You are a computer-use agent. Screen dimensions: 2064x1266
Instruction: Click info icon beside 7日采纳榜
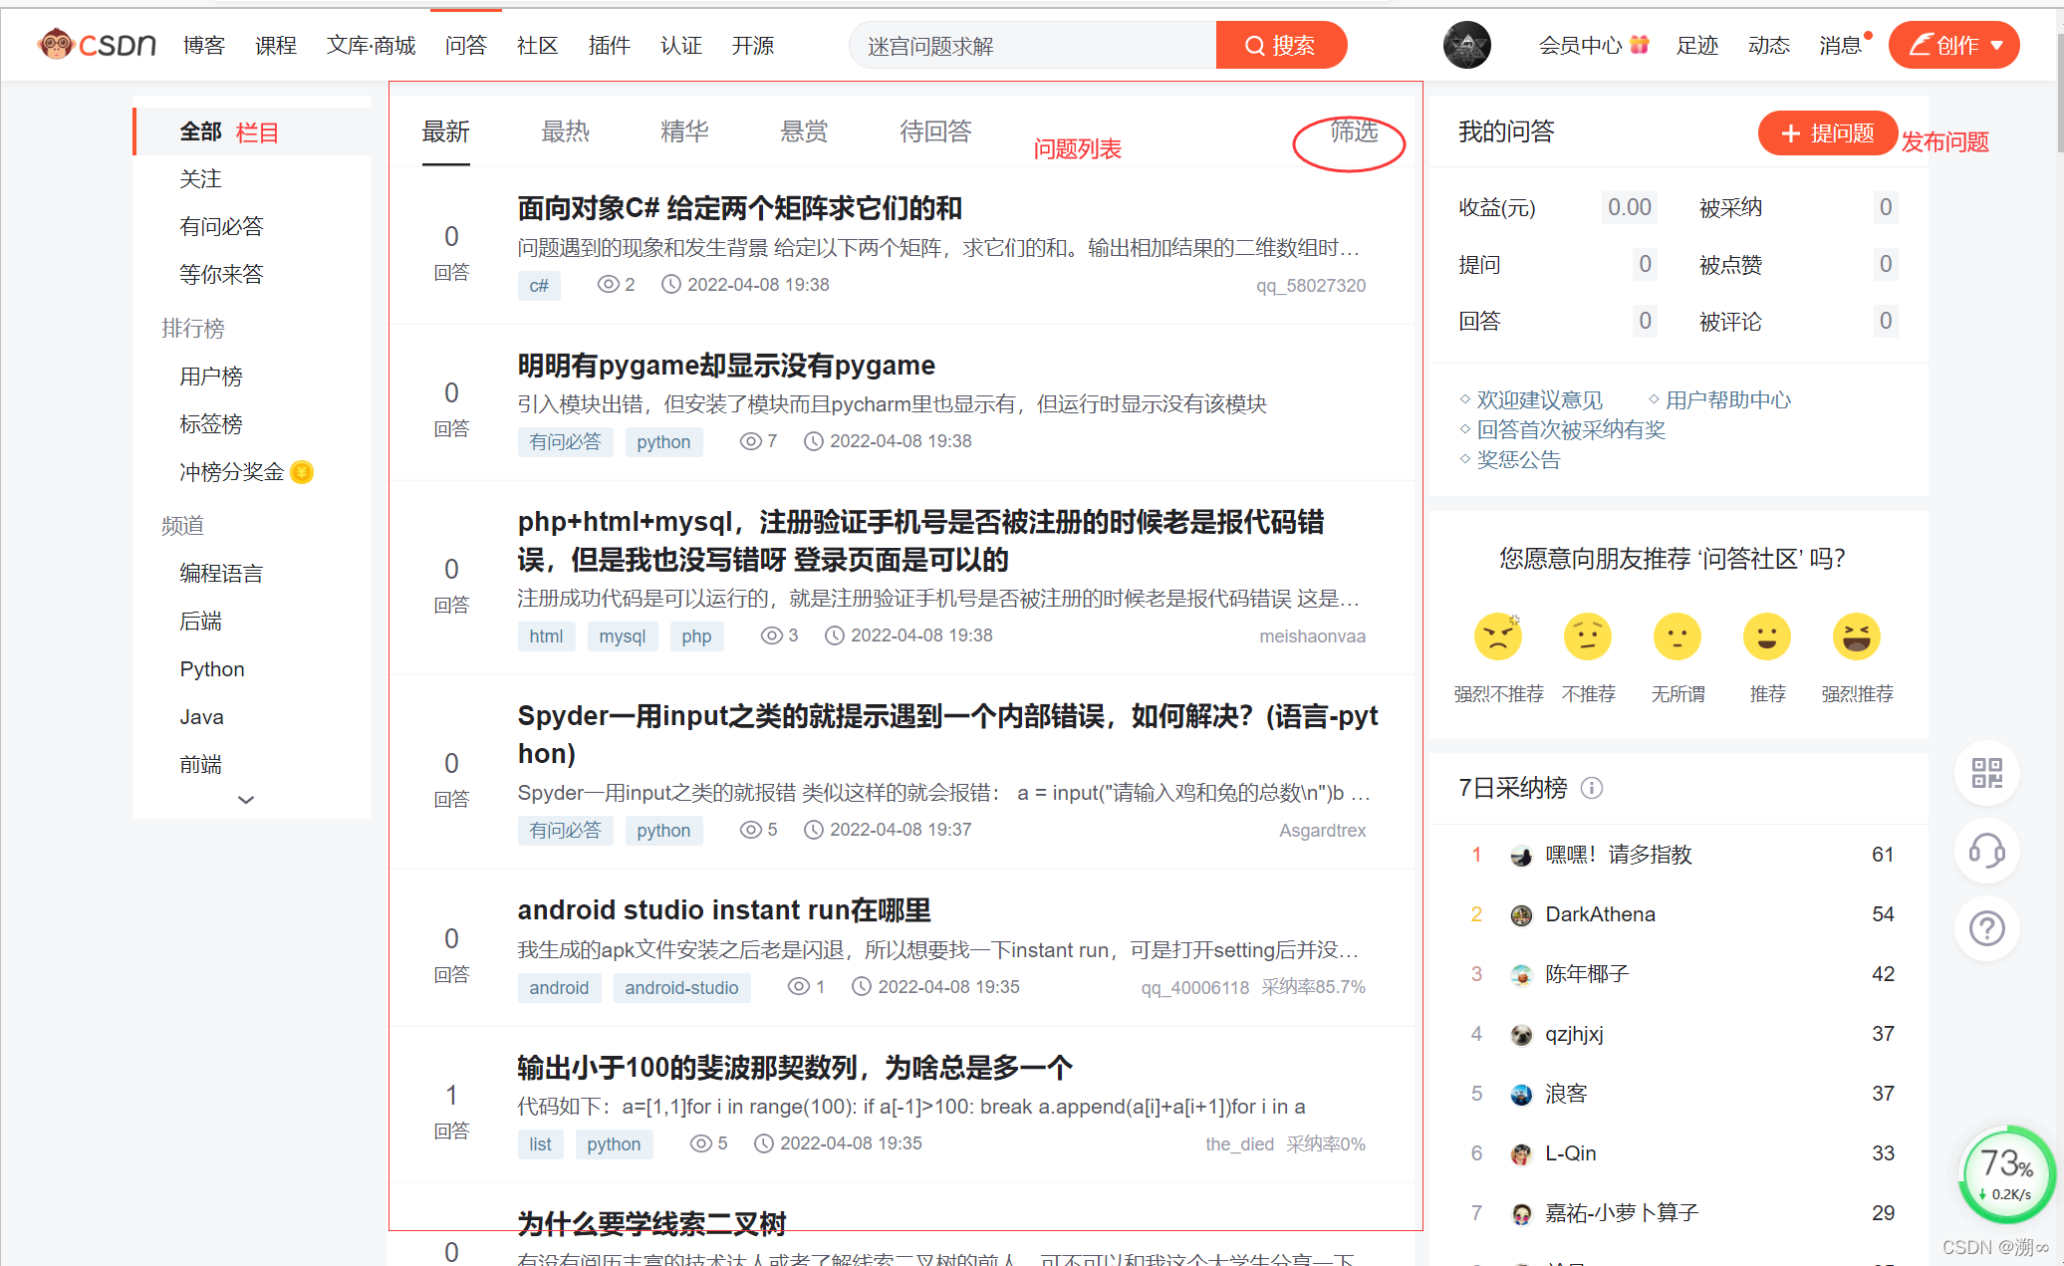pos(1592,788)
